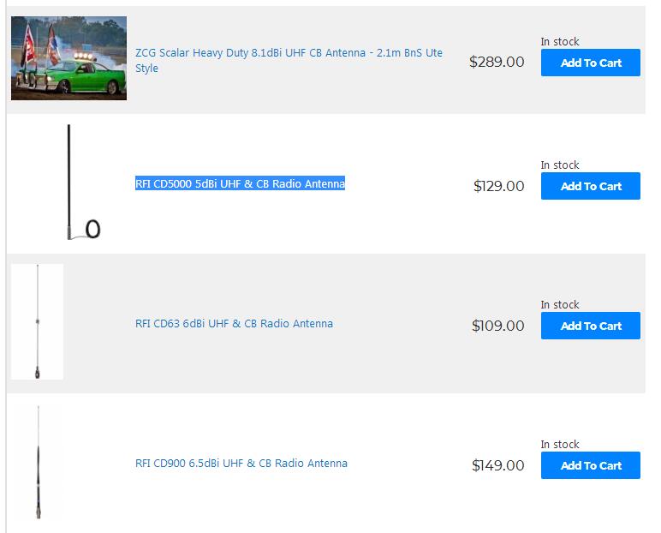
Task: Click the $149.00 price text
Action: click(497, 465)
